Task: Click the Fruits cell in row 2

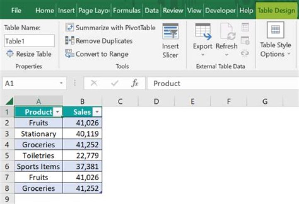Action: coord(39,123)
